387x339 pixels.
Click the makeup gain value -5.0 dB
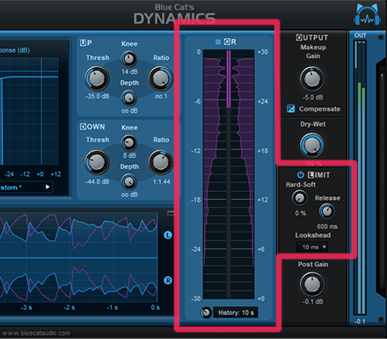click(x=313, y=97)
